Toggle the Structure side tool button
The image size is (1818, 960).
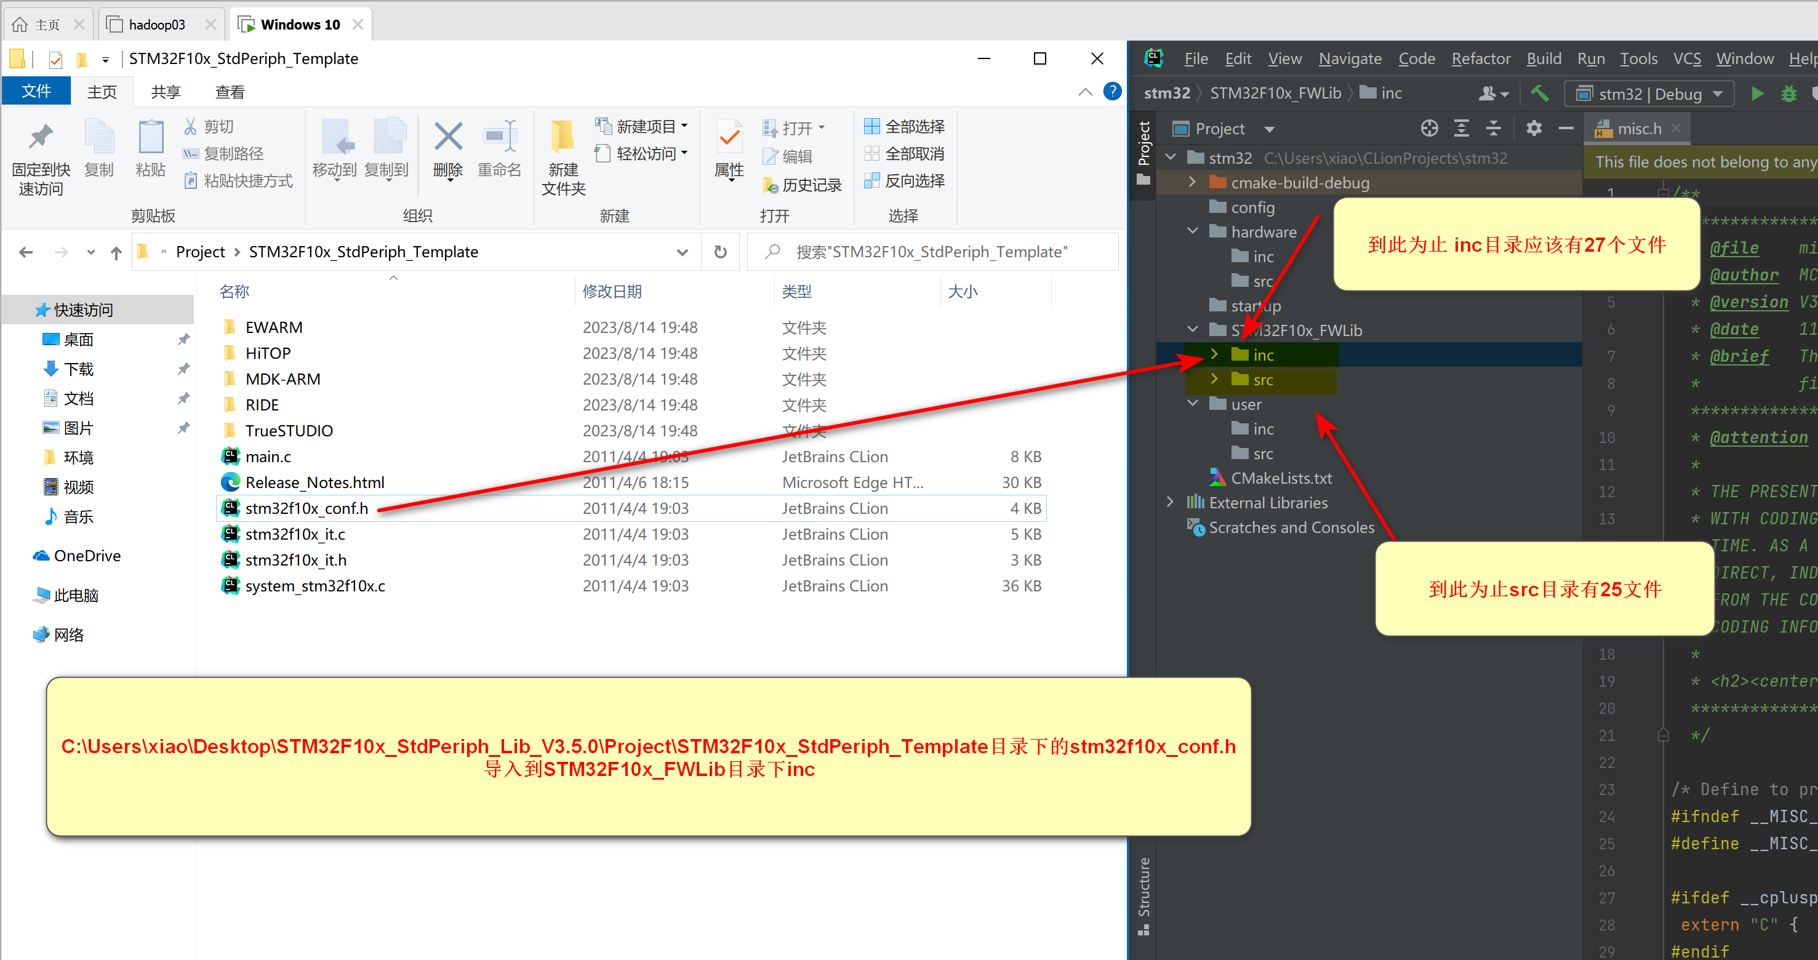[x=1144, y=897]
